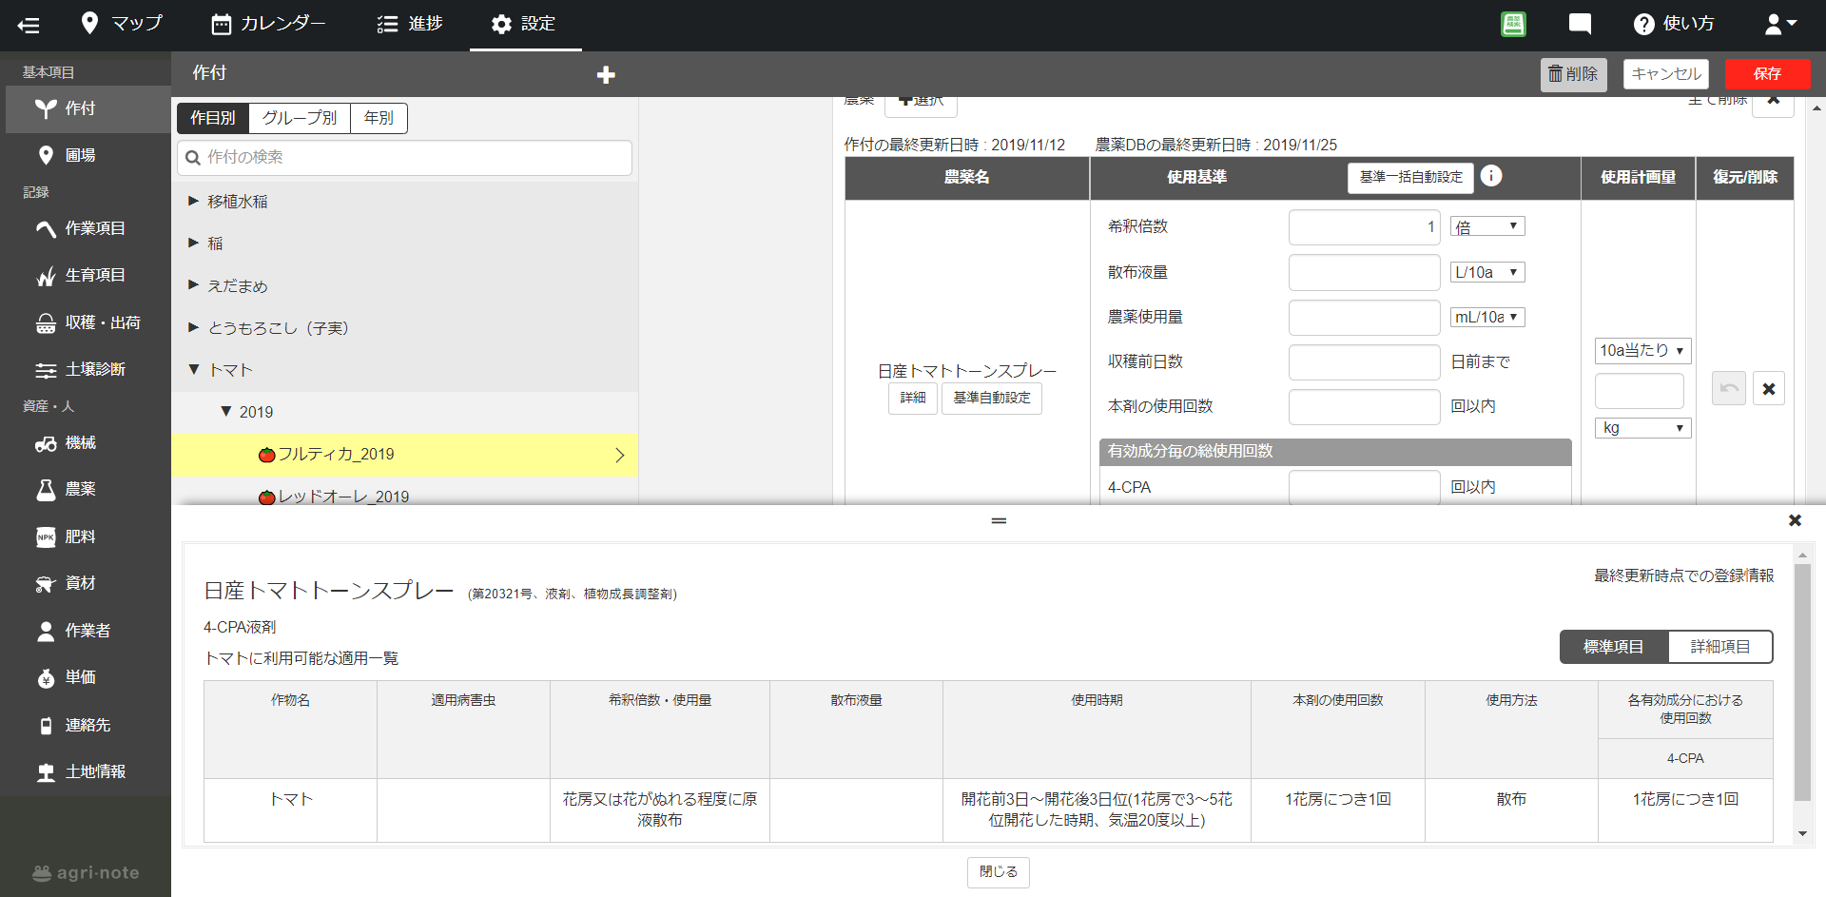Switch list view to 作目別

(213, 118)
